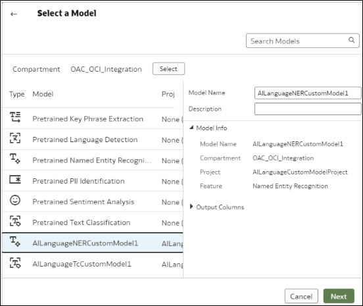The image size is (363, 306).
Task: Click the Proj column header
Action: (168, 94)
